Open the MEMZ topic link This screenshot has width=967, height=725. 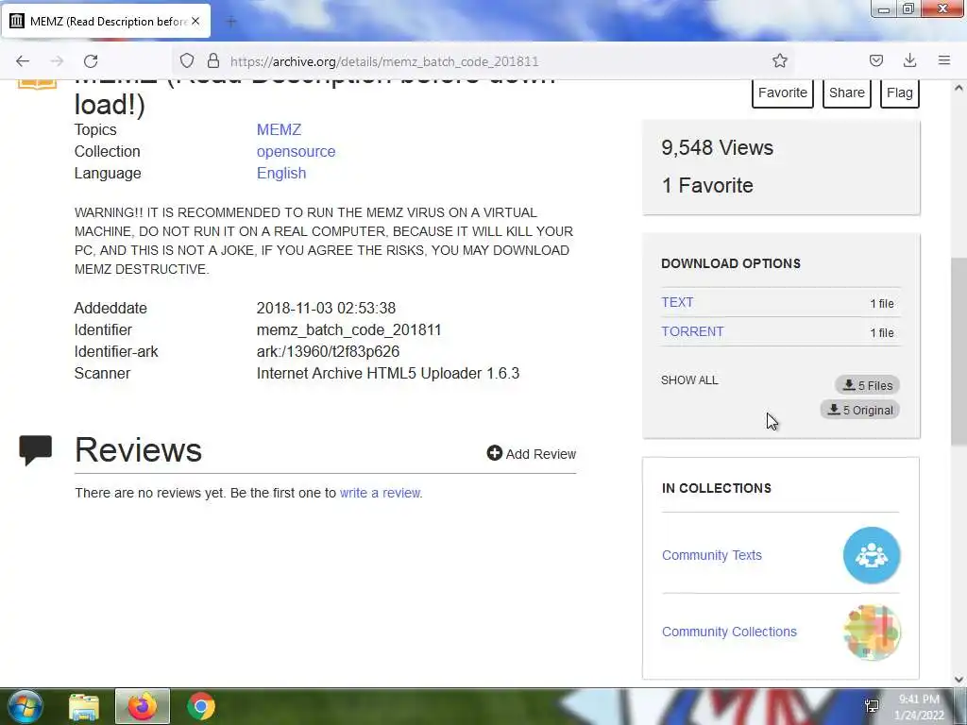click(x=279, y=130)
